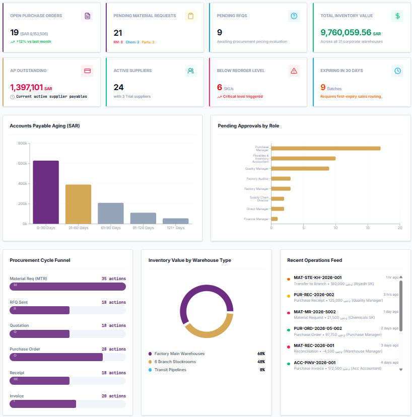The height and width of the screenshot is (417, 412).
Task: Click the 6 Branch Stockrooms gold legend dot
Action: pyautogui.click(x=150, y=362)
